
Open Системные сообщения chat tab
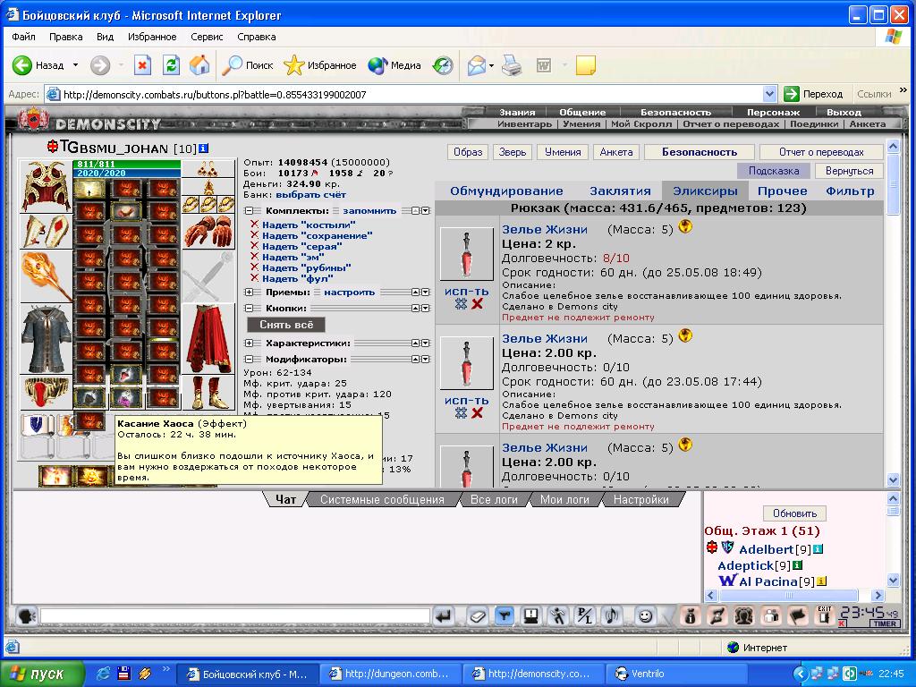tap(382, 499)
